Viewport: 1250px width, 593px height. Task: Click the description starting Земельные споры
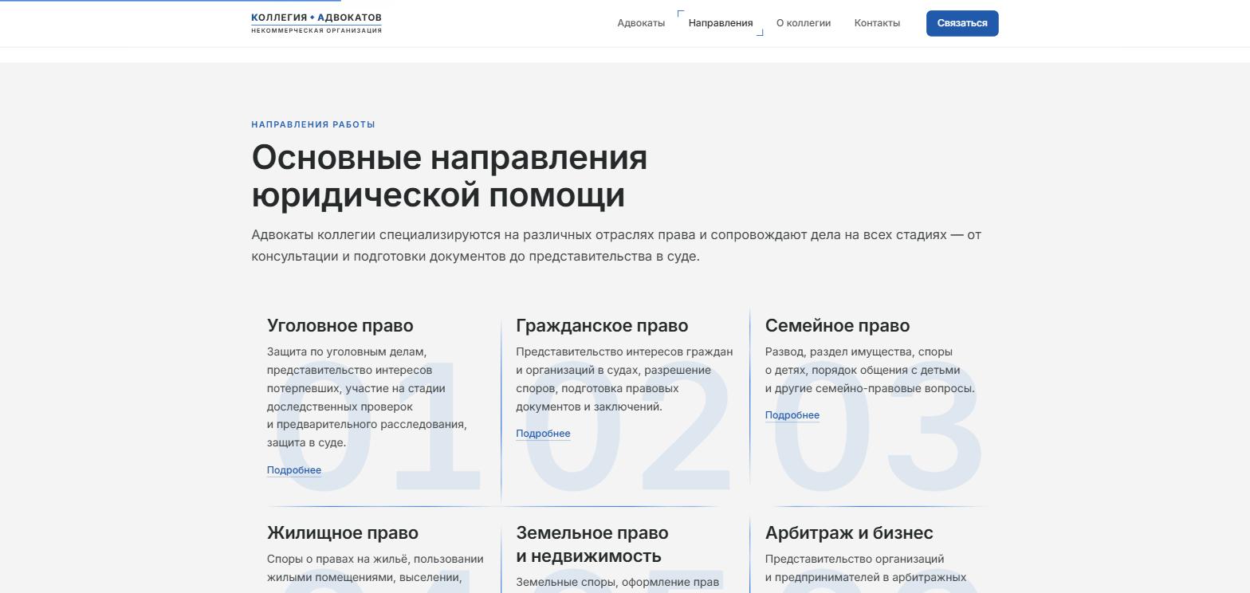[618, 583]
